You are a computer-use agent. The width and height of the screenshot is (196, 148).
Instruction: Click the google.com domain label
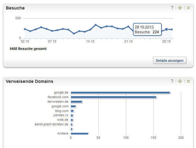pos(60,106)
